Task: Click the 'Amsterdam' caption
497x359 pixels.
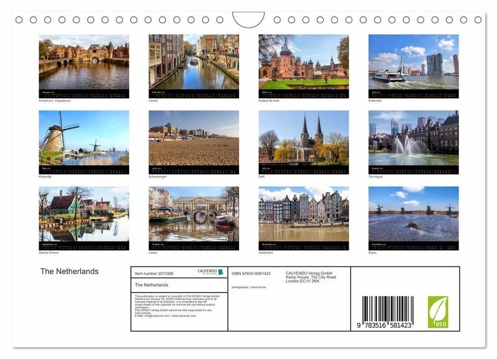Action: 266,253
